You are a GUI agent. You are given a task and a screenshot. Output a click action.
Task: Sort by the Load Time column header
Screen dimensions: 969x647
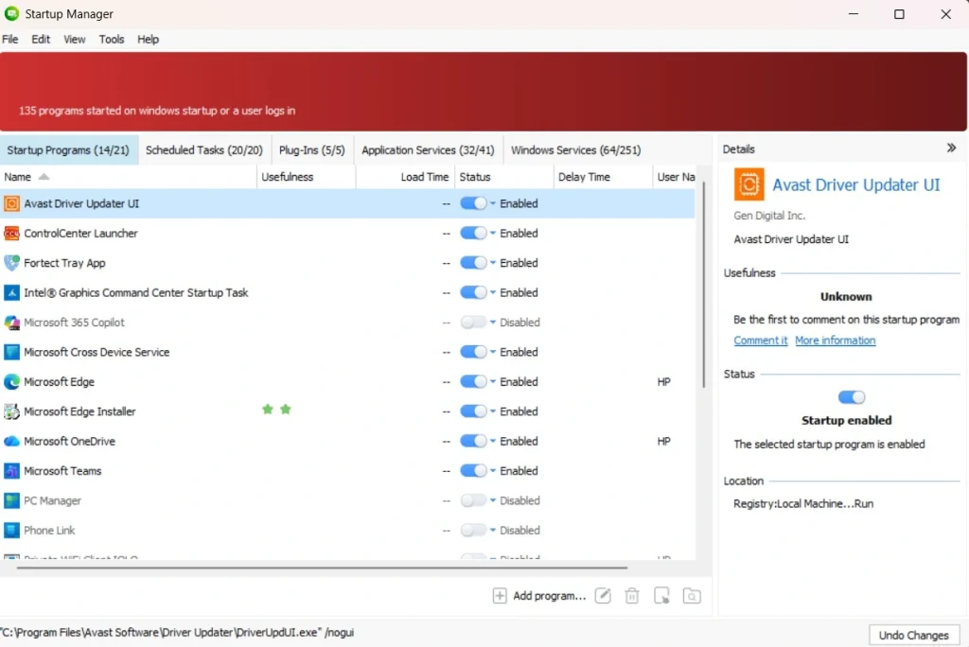[x=405, y=177]
